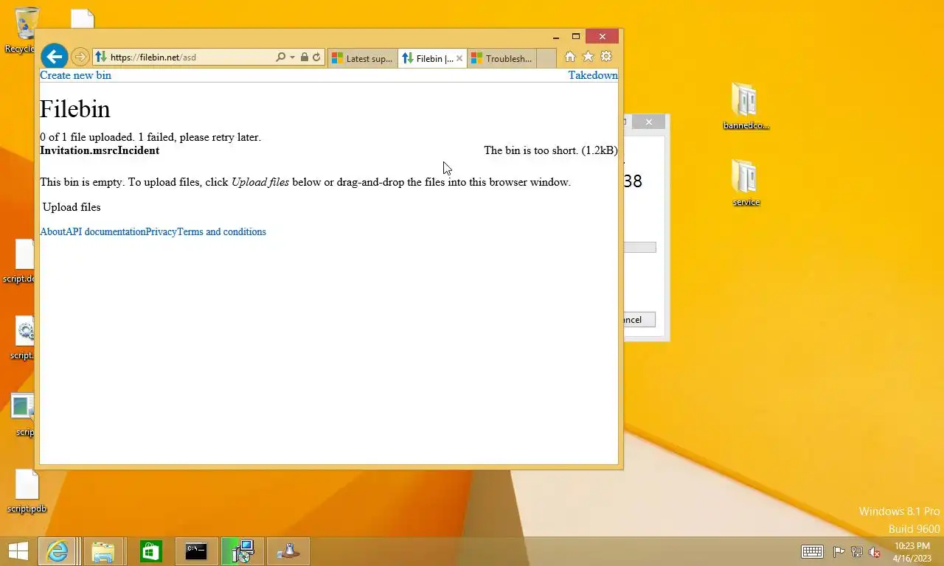The width and height of the screenshot is (944, 566).
Task: Select the 'bannedco...' zipped folder on desktop
Action: [x=746, y=105]
